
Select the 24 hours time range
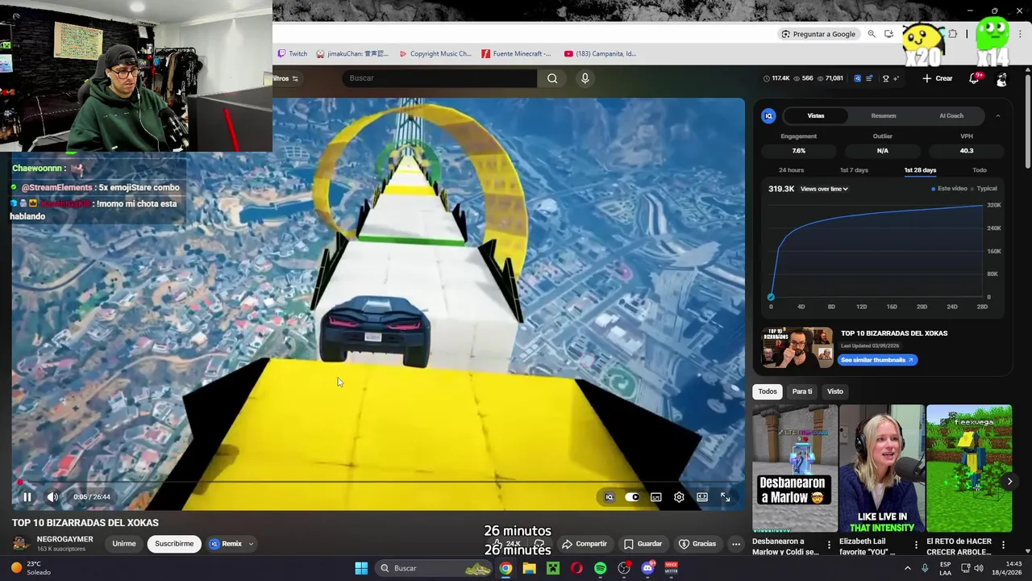pos(791,170)
